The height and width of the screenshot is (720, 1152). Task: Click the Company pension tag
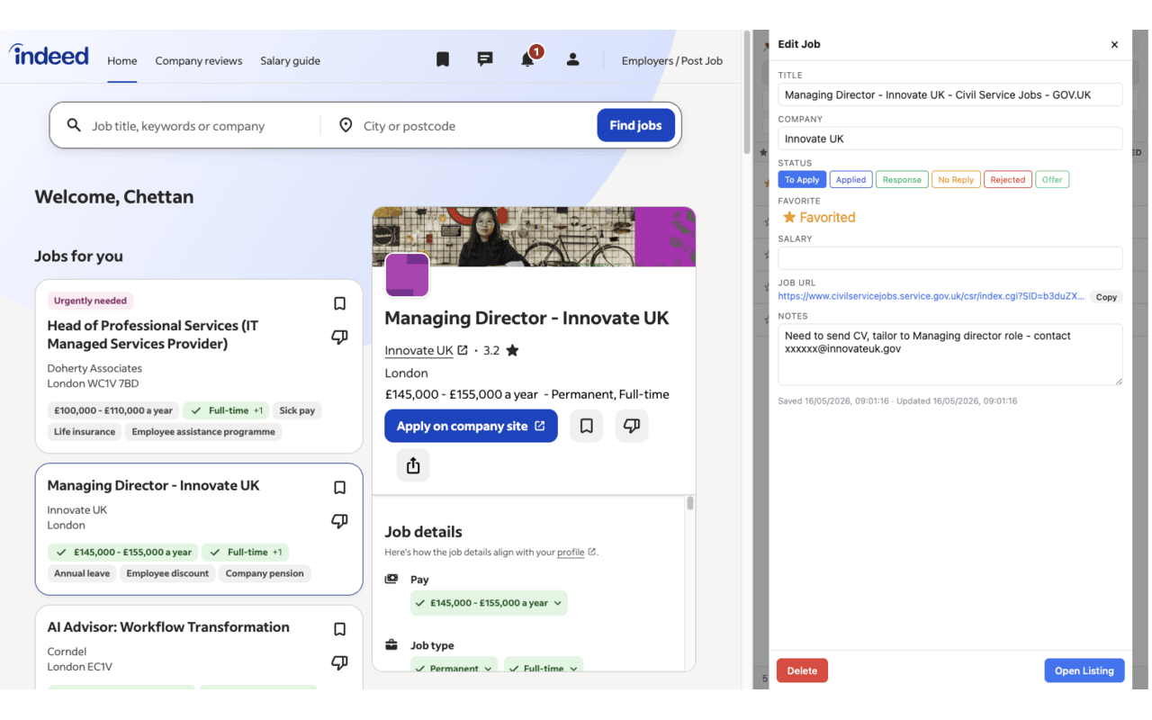265,573
